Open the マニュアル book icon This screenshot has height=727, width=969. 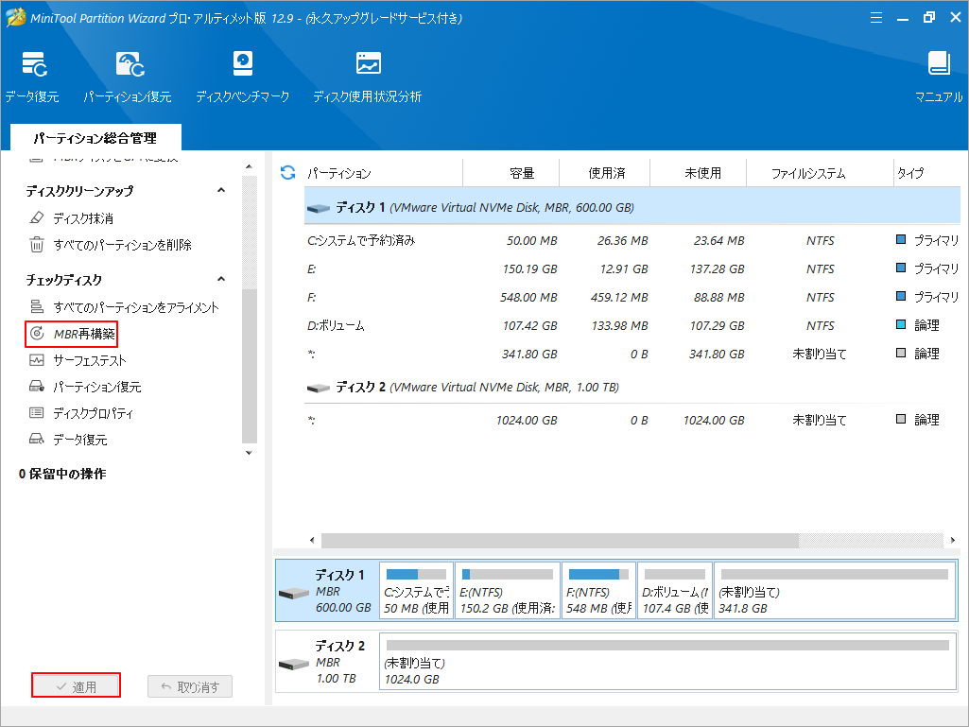click(x=939, y=63)
